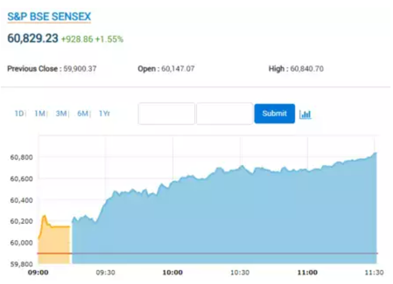Screen dimensions: 393x284
Task: Click the High value 60,840.70
Action: click(x=307, y=69)
